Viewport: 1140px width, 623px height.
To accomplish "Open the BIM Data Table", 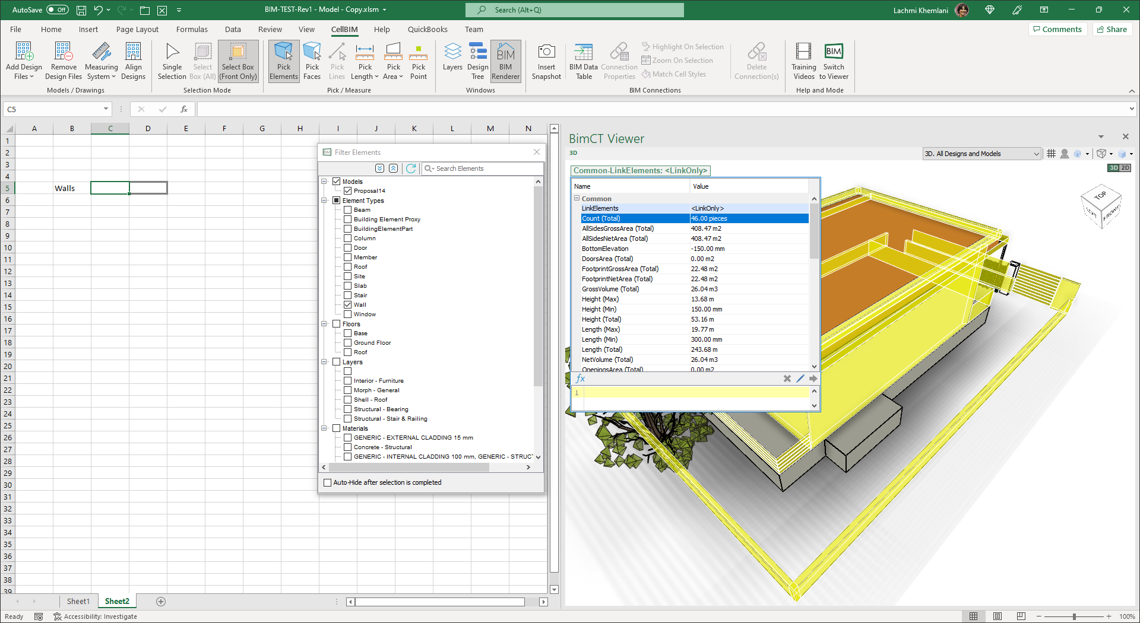I will tap(584, 61).
